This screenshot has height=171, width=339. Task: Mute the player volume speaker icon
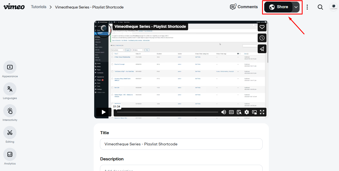coord(224,112)
